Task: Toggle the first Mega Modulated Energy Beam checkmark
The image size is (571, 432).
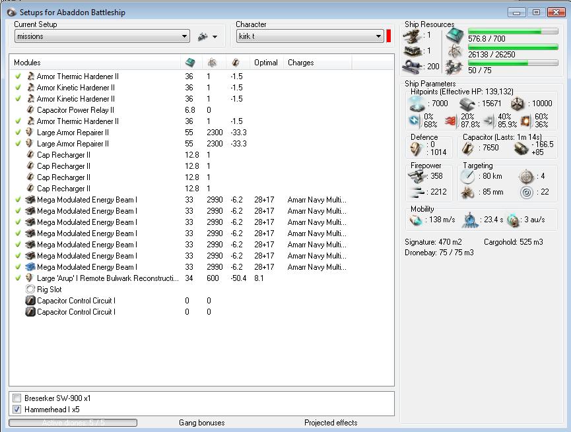Action: 18,200
